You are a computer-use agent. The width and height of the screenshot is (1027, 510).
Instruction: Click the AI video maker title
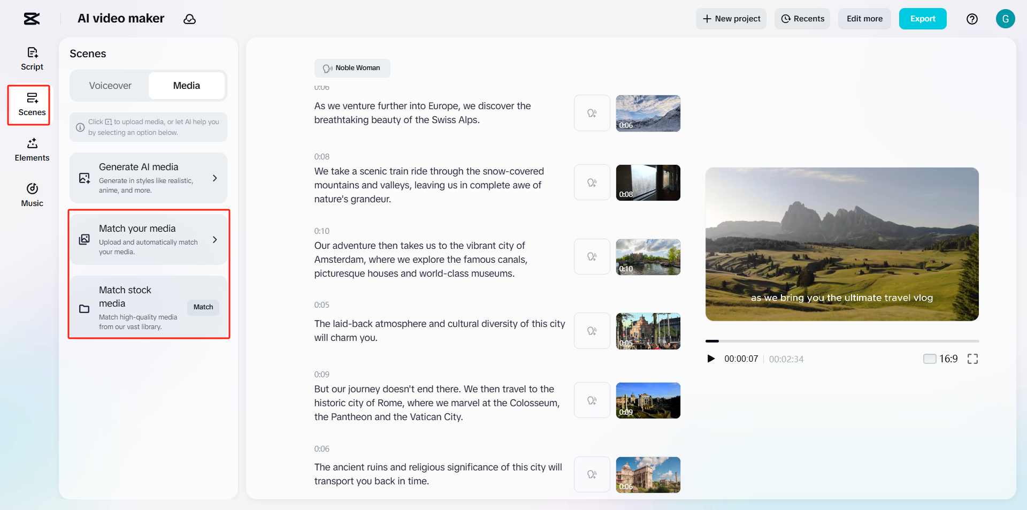coord(121,19)
